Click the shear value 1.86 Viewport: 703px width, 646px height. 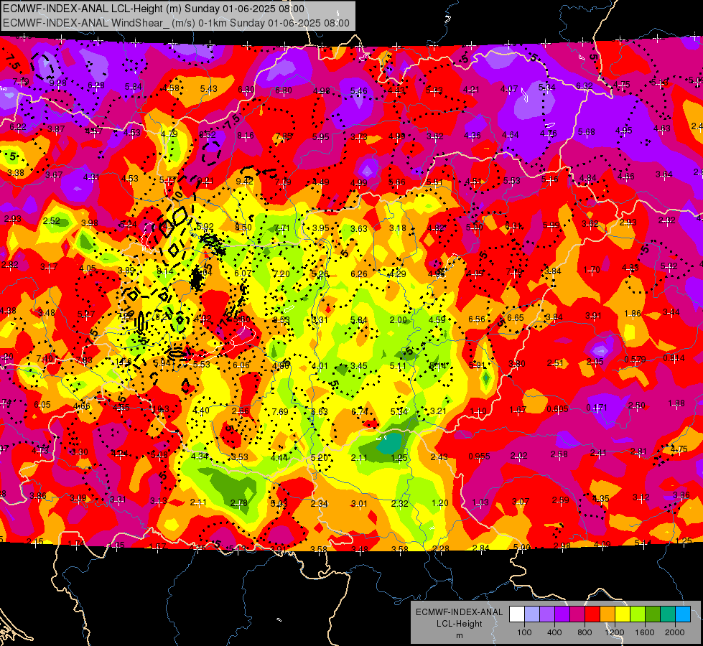pos(633,314)
